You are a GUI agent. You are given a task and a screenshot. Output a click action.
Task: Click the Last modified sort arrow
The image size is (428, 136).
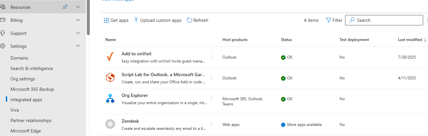point(425,40)
